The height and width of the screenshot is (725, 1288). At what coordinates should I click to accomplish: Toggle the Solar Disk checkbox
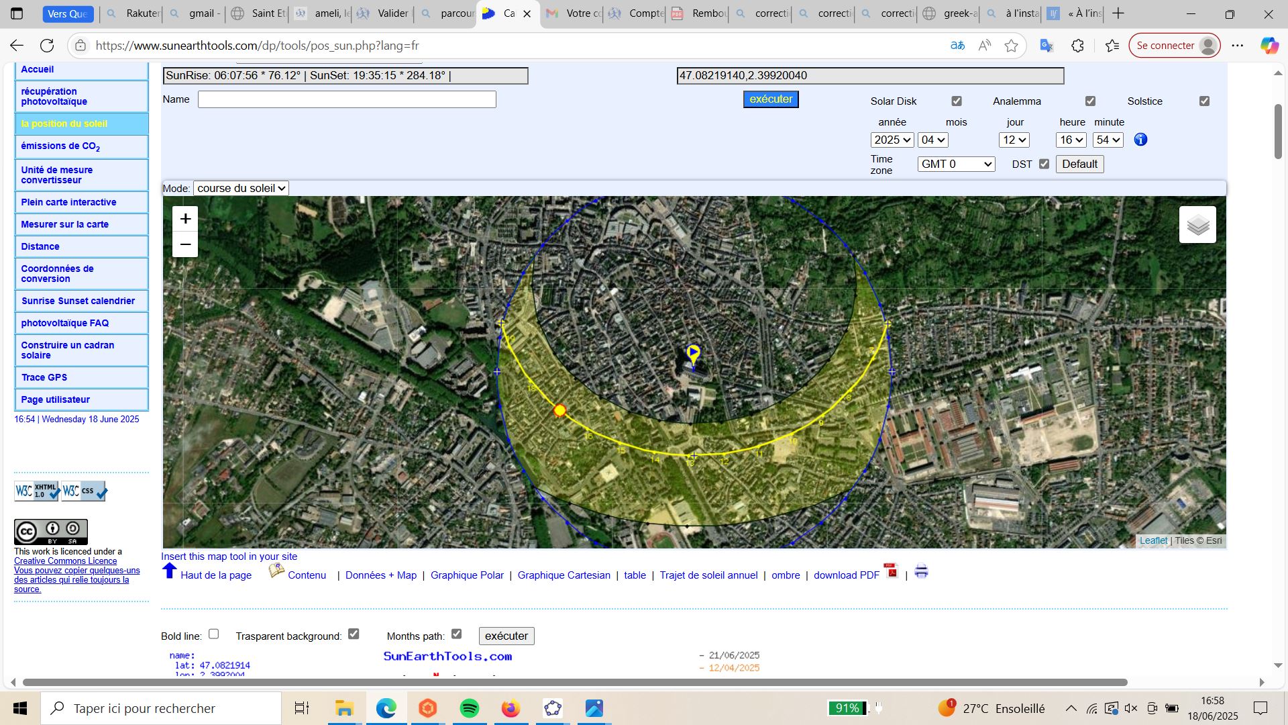click(x=957, y=101)
